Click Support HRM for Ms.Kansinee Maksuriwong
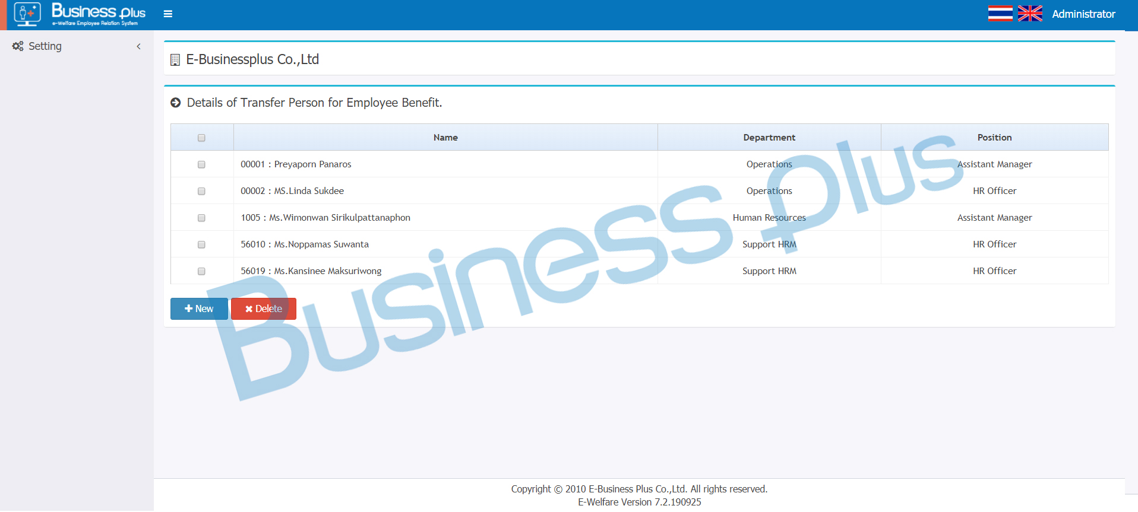The image size is (1138, 512). (x=769, y=271)
